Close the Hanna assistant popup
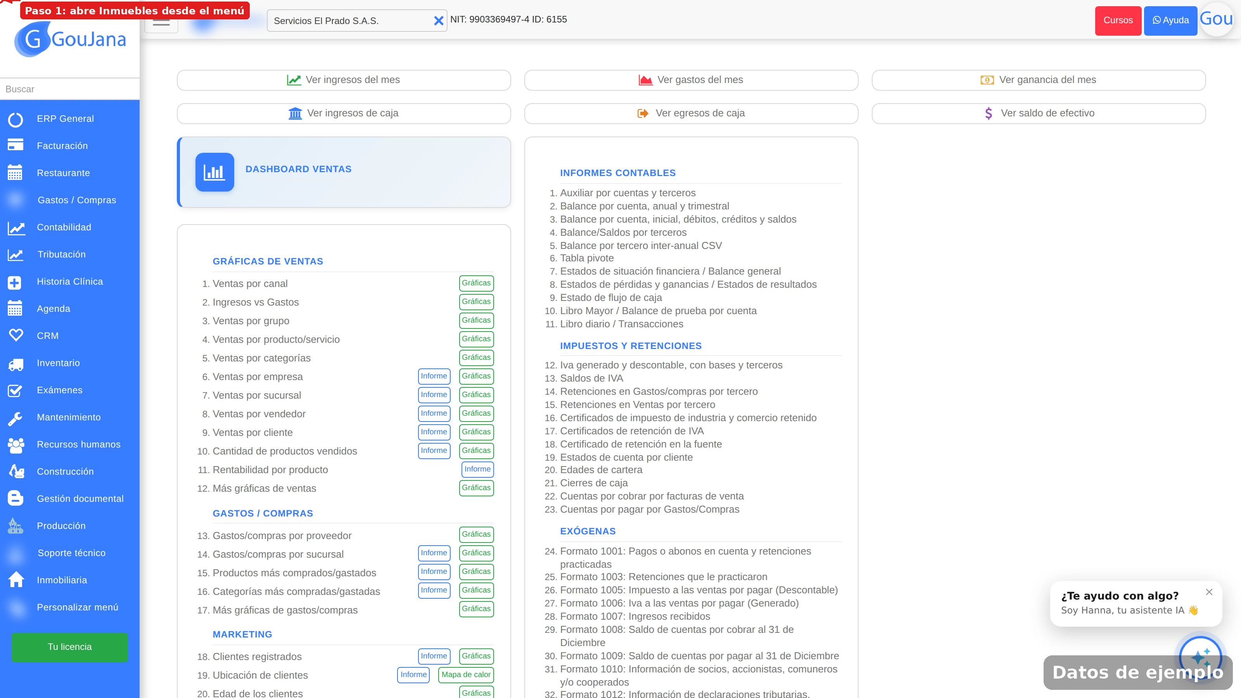The image size is (1241, 698). coord(1209,592)
